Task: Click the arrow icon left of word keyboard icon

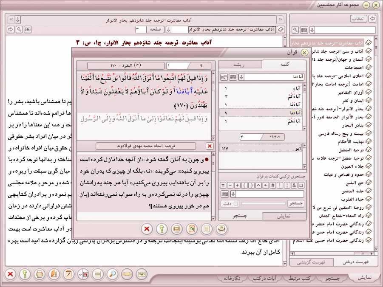Action: pyautogui.click(x=224, y=77)
